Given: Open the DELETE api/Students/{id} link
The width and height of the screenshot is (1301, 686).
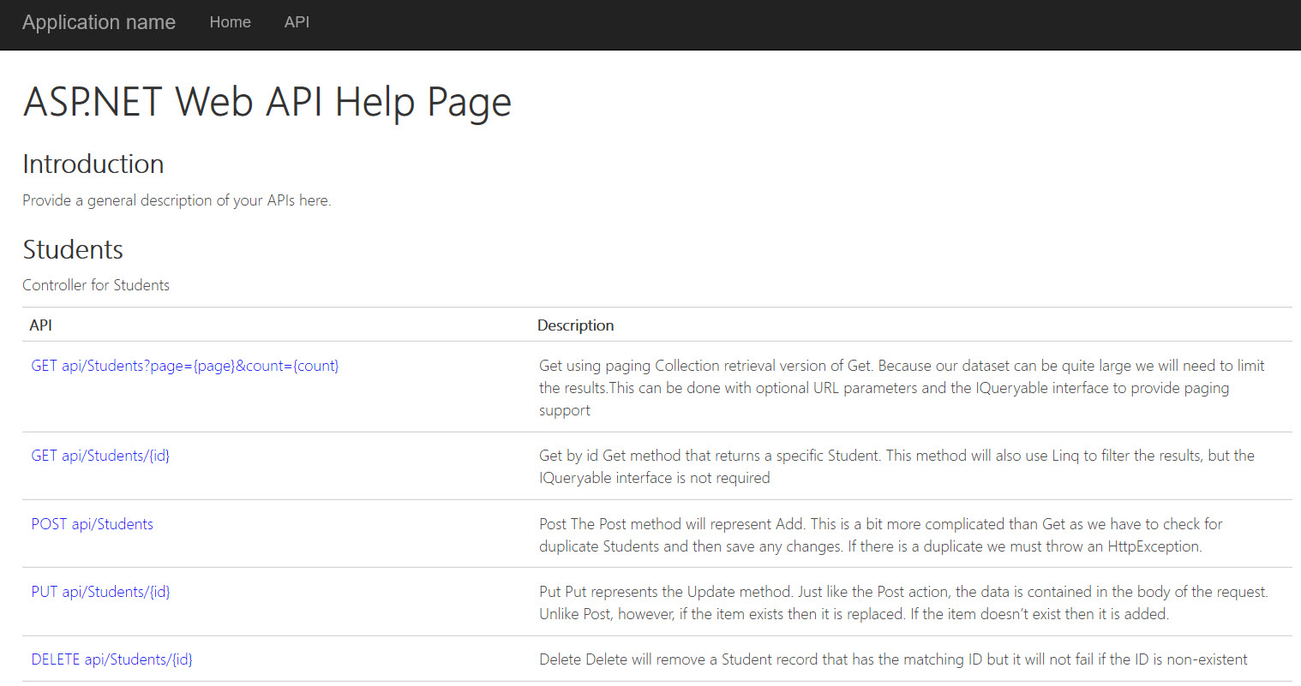Looking at the screenshot, I should 112,659.
